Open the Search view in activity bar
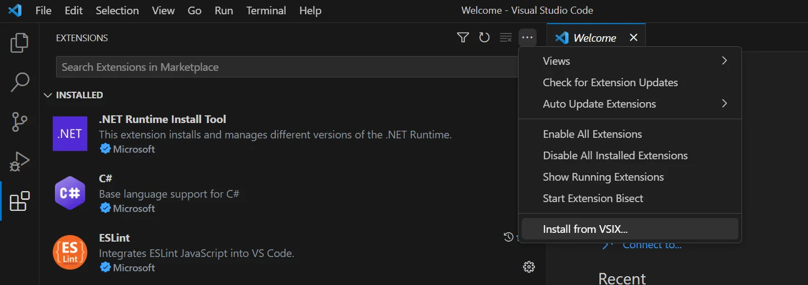808x285 pixels. click(20, 82)
